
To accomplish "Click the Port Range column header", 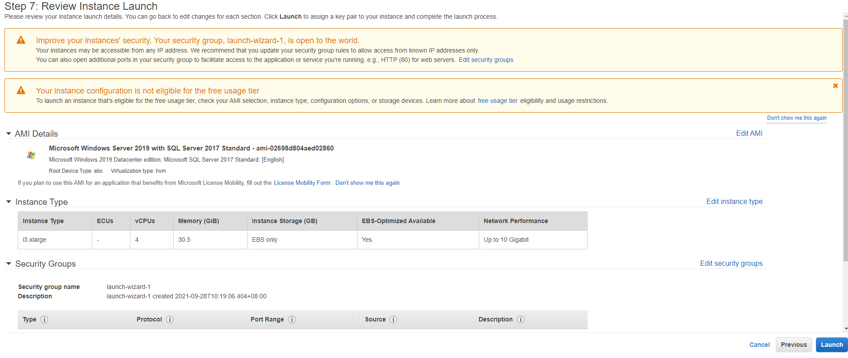I will pyautogui.click(x=267, y=319).
